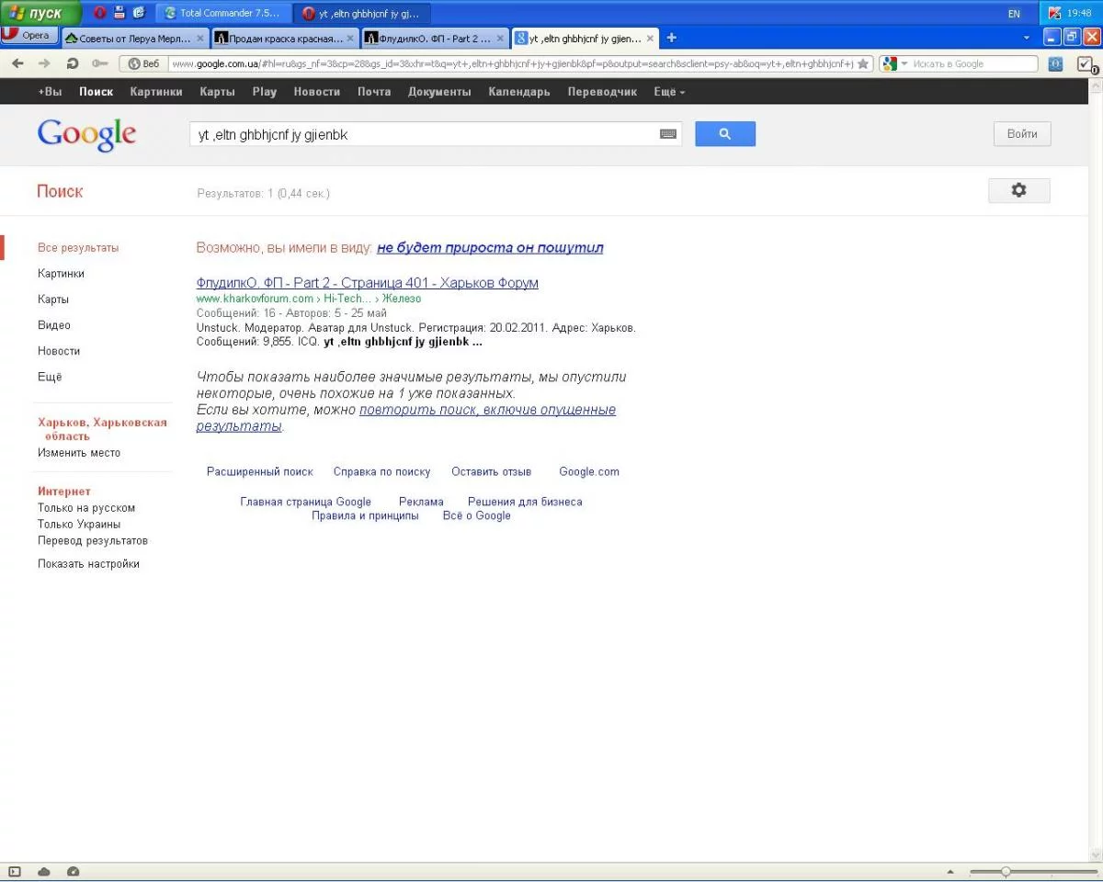Click Изменить место under the location
This screenshot has height=882, width=1103.
(x=79, y=453)
